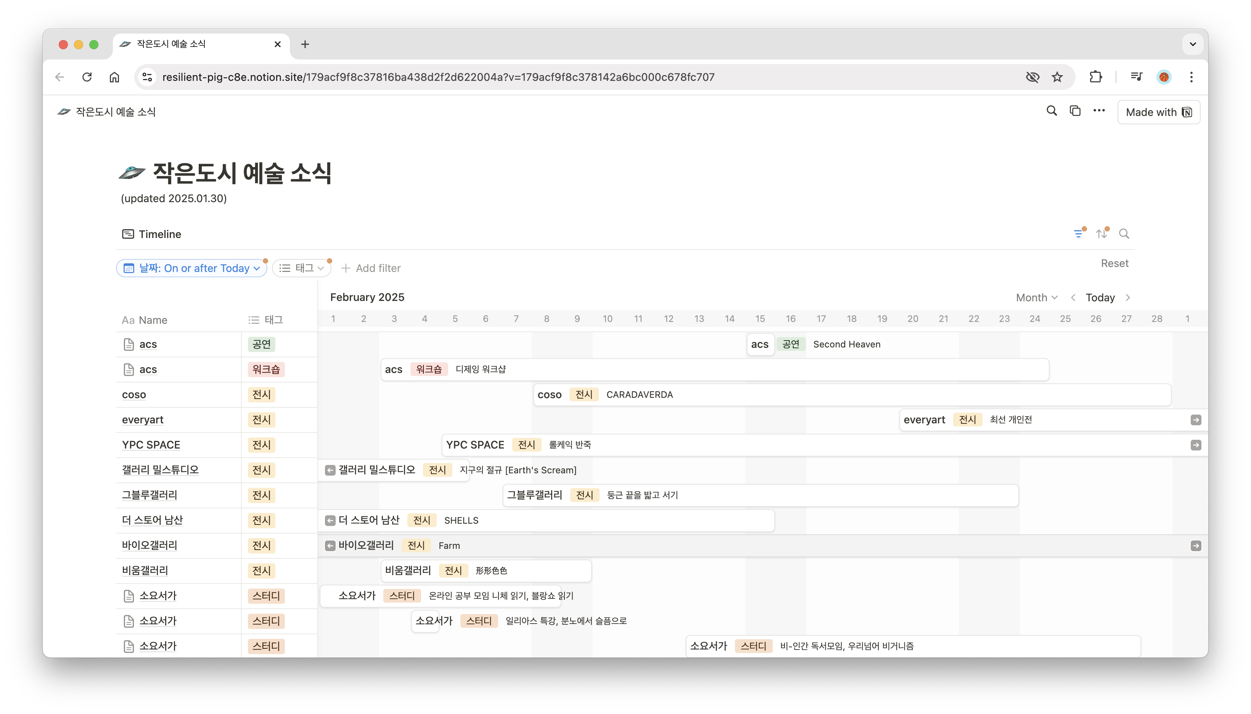Open the Chrome three-dot menu
The width and height of the screenshot is (1251, 714).
(x=1191, y=77)
